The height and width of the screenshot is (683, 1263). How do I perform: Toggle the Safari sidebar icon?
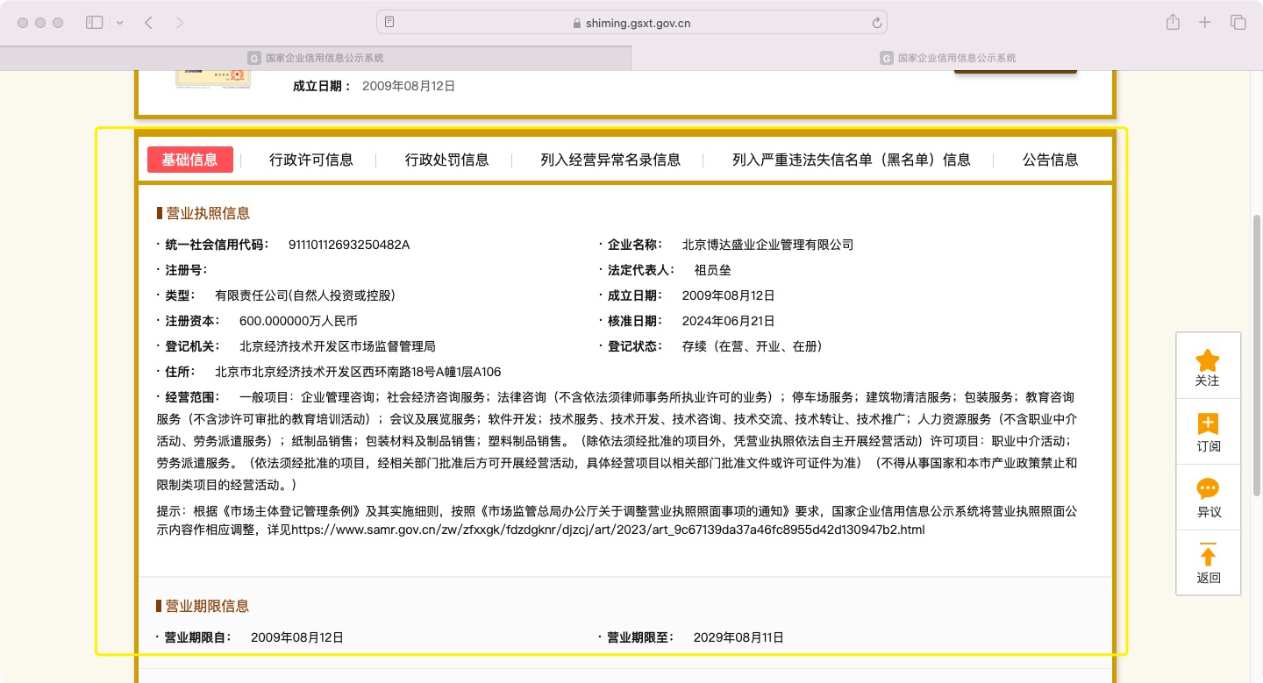[94, 23]
